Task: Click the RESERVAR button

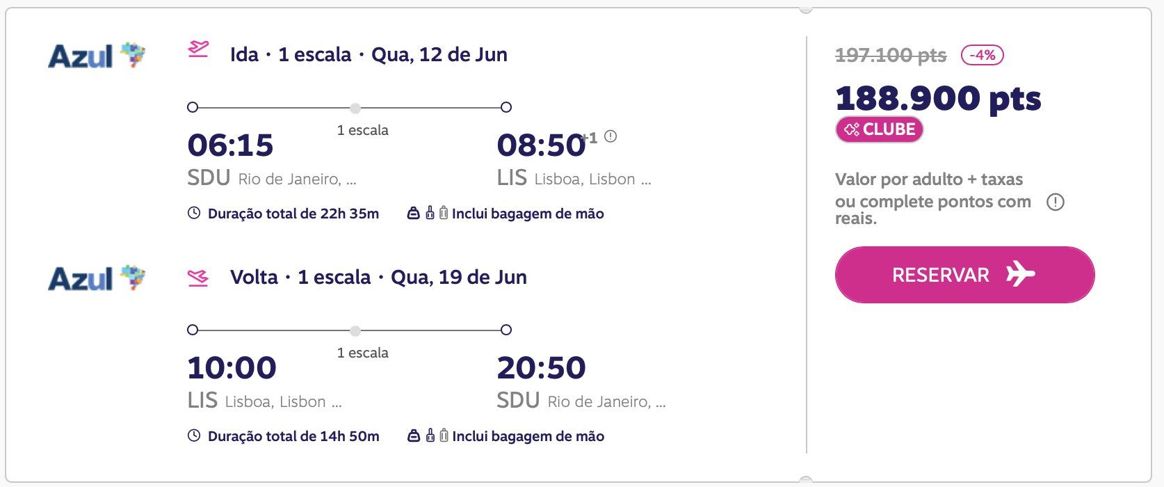Action: tap(964, 275)
